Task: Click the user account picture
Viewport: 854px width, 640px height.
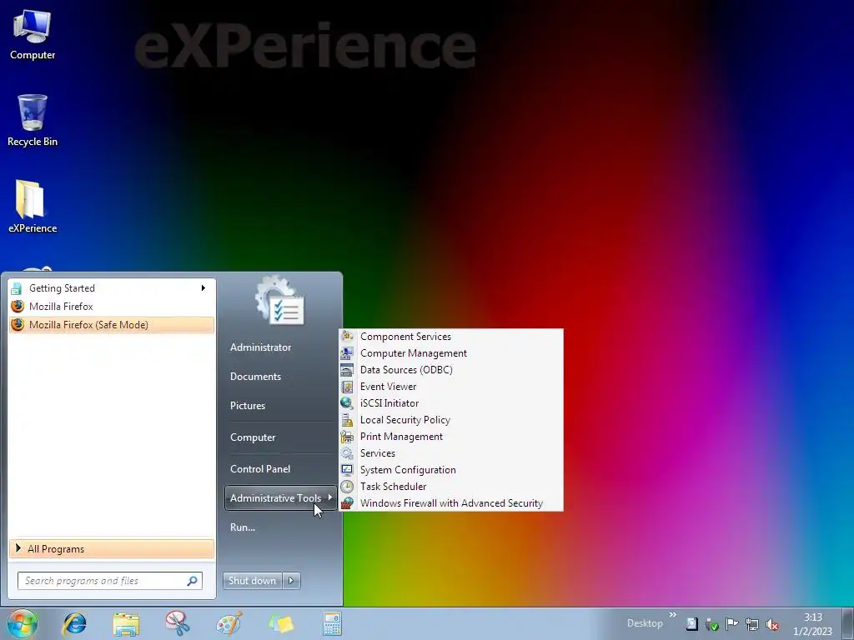Action: coord(280,301)
